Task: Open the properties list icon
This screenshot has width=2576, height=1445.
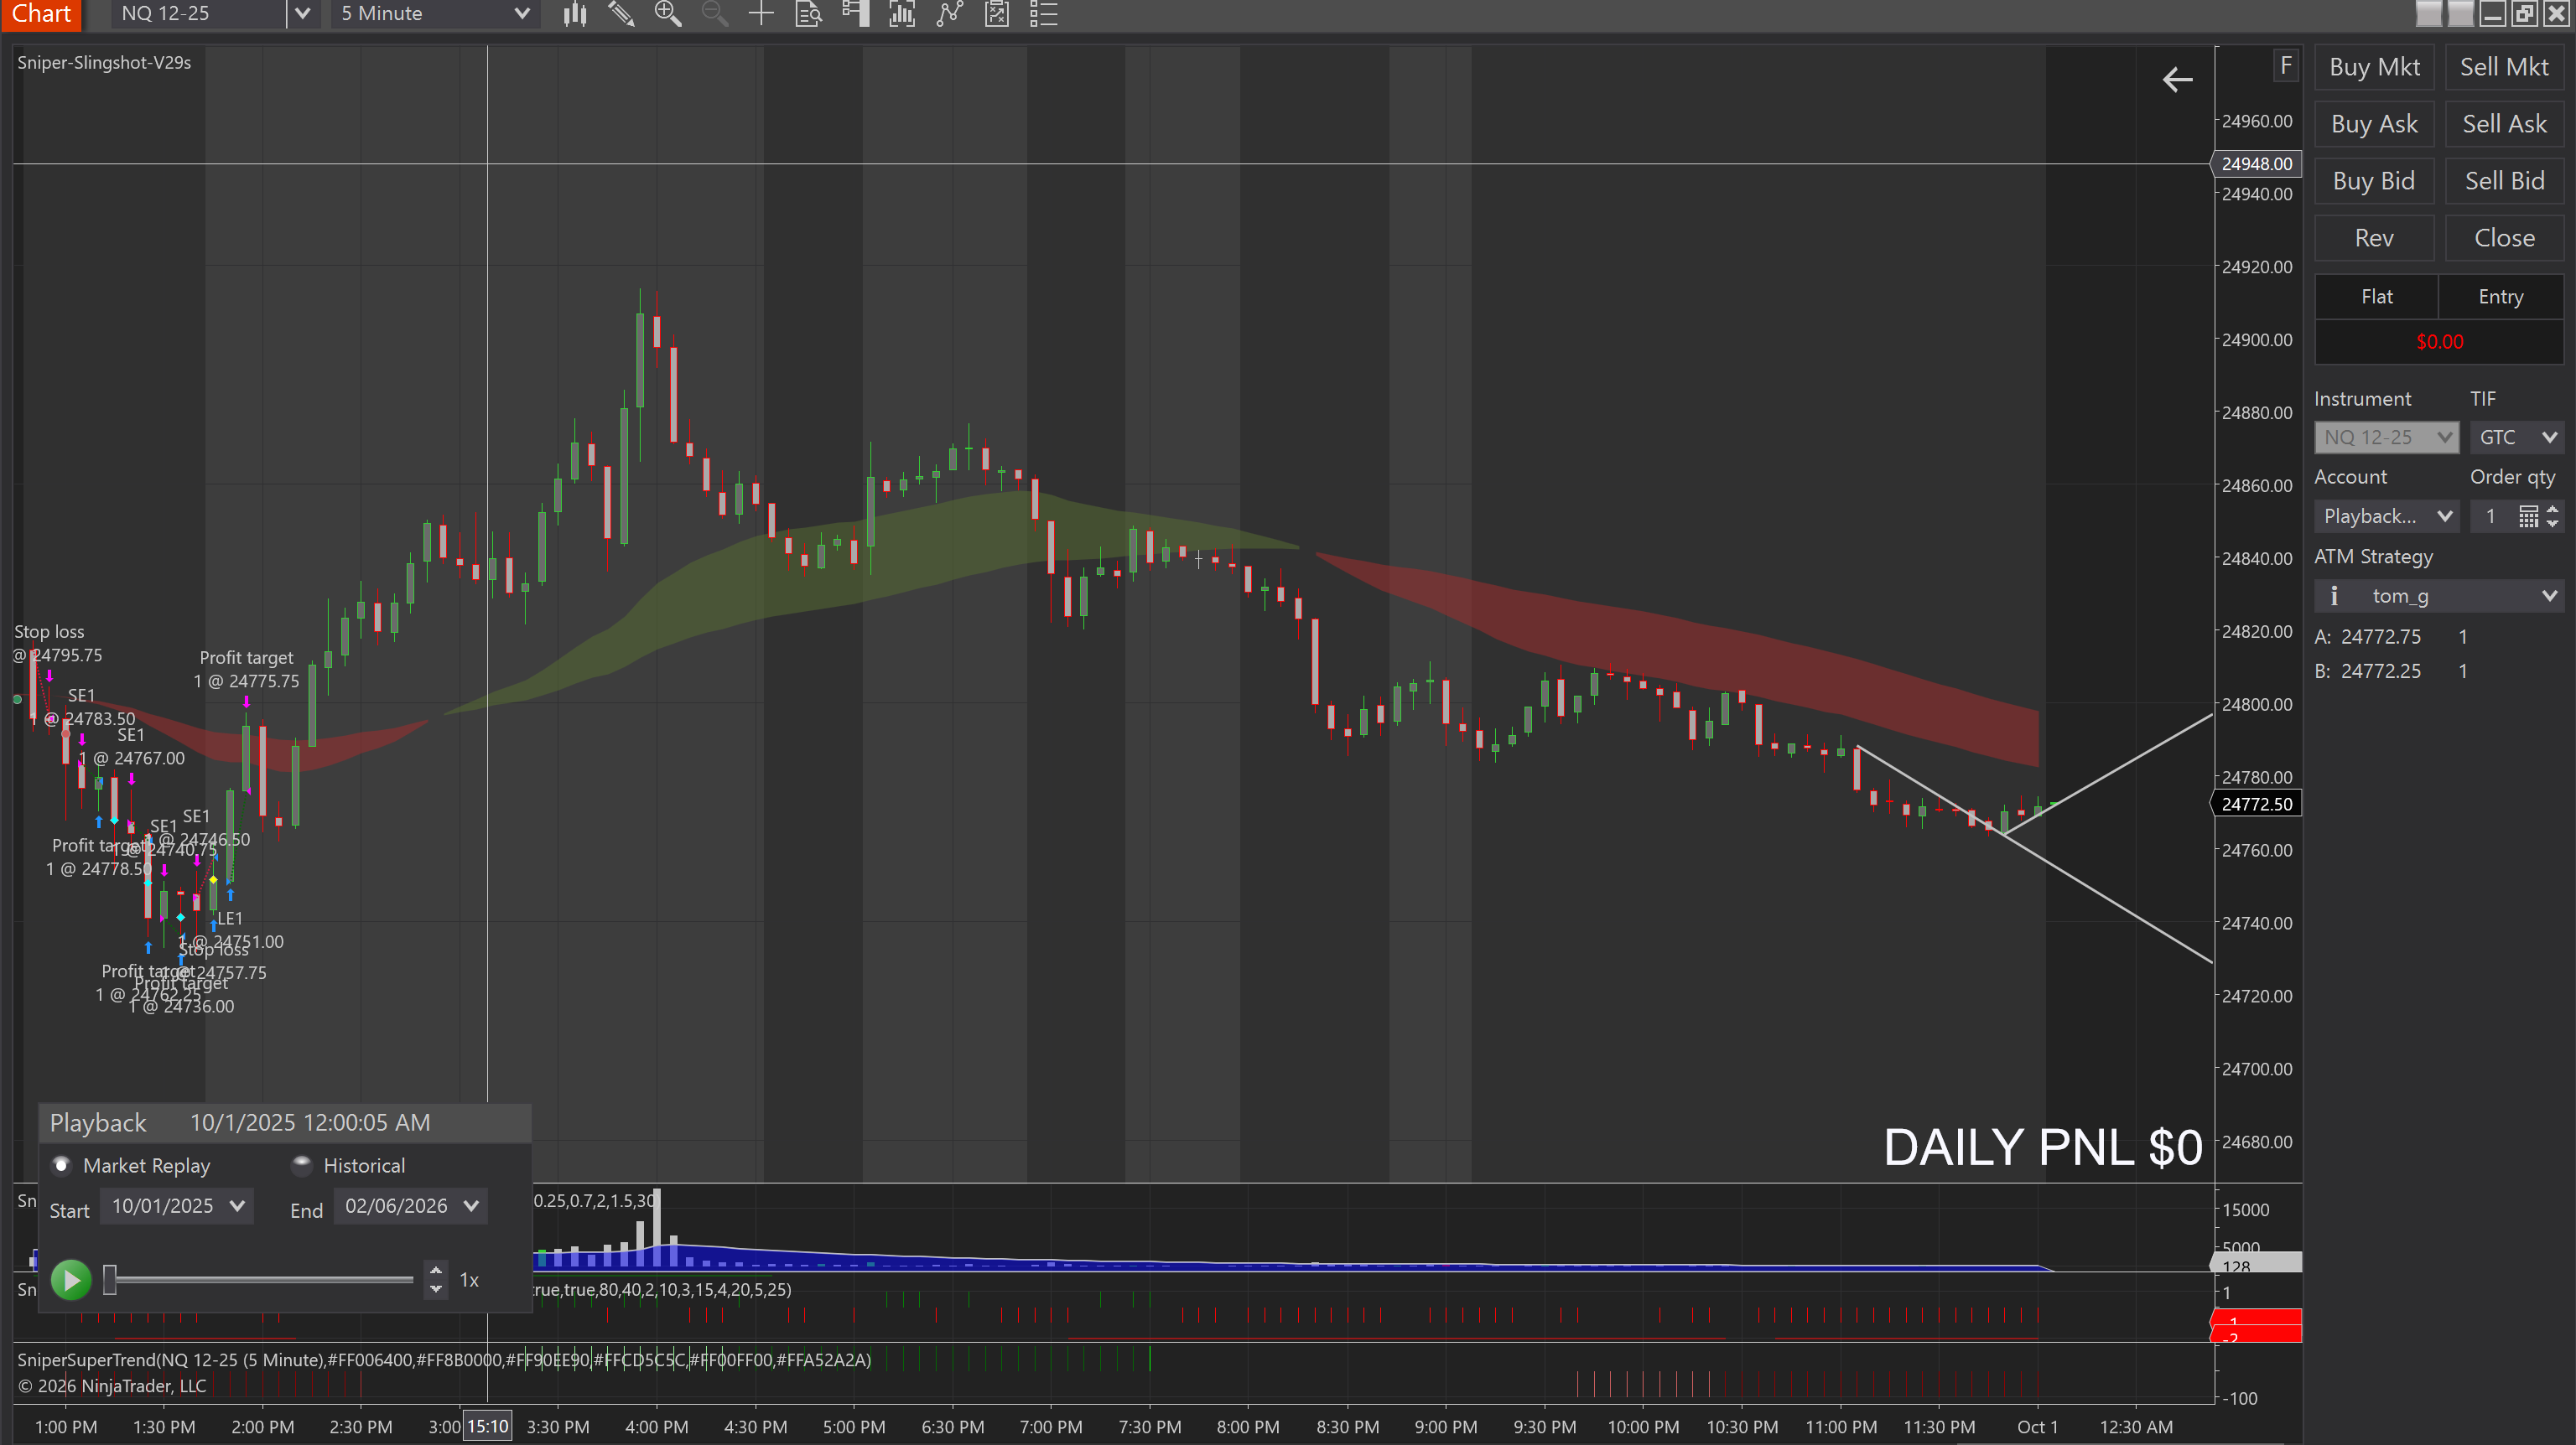Action: pos(1043,14)
